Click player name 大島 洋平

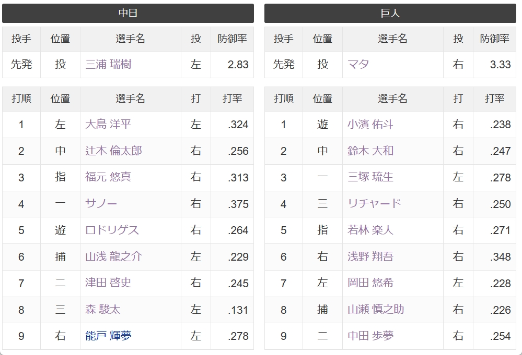point(108,124)
